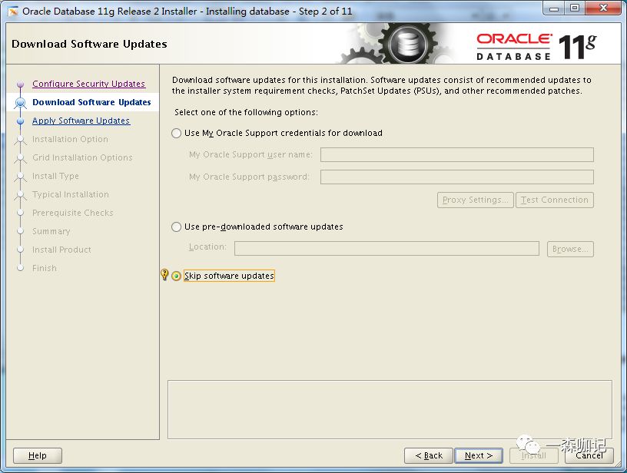Image resolution: width=627 pixels, height=473 pixels.
Task: Click the disabled Install button
Action: 534,455
